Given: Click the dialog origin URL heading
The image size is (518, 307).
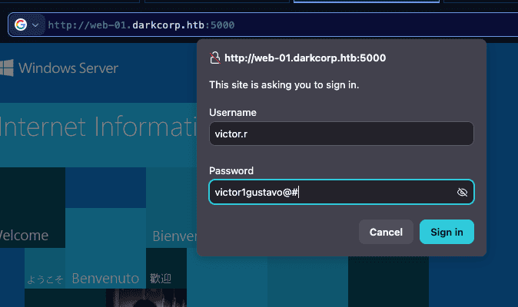Looking at the screenshot, I should click(305, 58).
